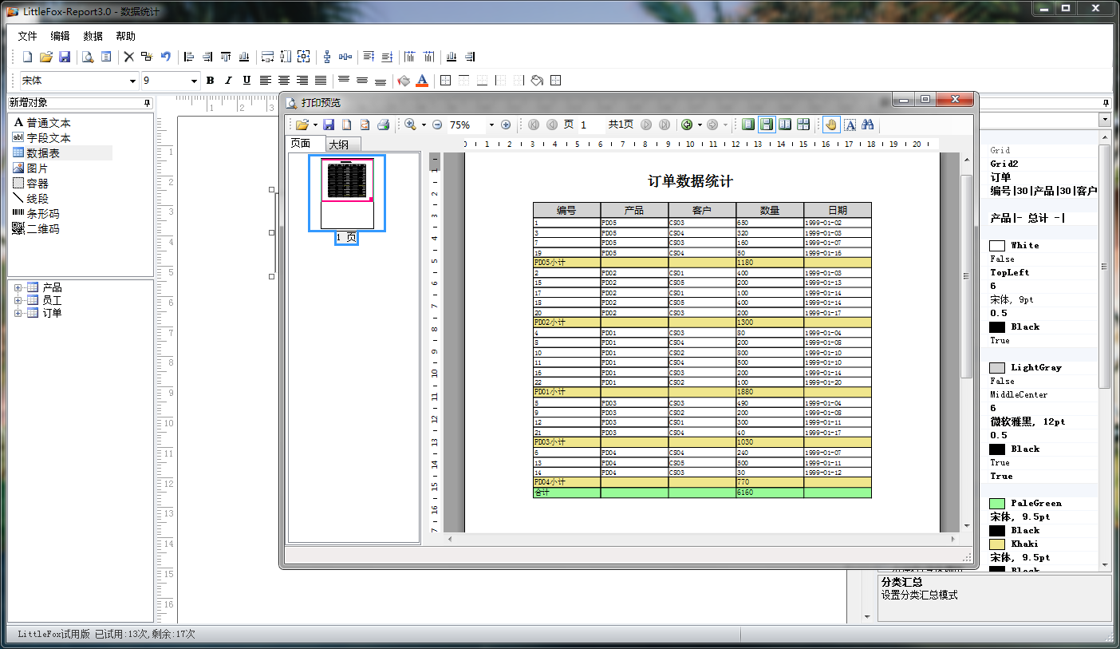Align selected objects to top edges
Image resolution: width=1120 pixels, height=649 pixels.
point(226,57)
